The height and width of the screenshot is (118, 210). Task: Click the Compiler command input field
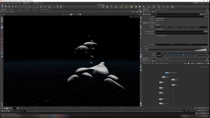pos(181,27)
